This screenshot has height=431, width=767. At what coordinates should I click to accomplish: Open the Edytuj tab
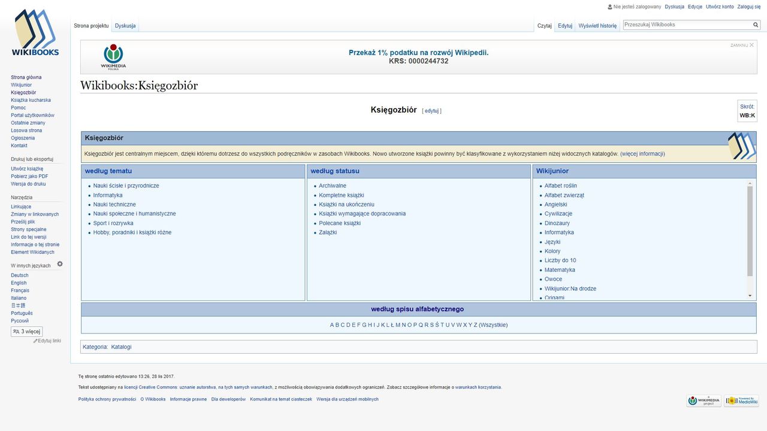tap(565, 26)
